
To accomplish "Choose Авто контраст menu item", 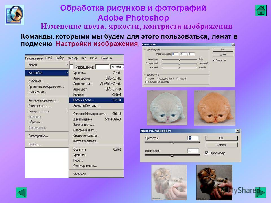I will point(97,84).
